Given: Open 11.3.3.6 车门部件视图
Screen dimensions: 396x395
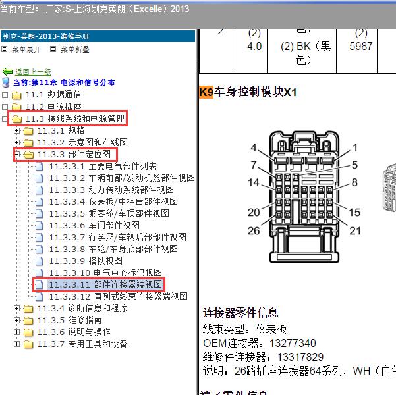Looking at the screenshot, I should (x=94, y=226).
